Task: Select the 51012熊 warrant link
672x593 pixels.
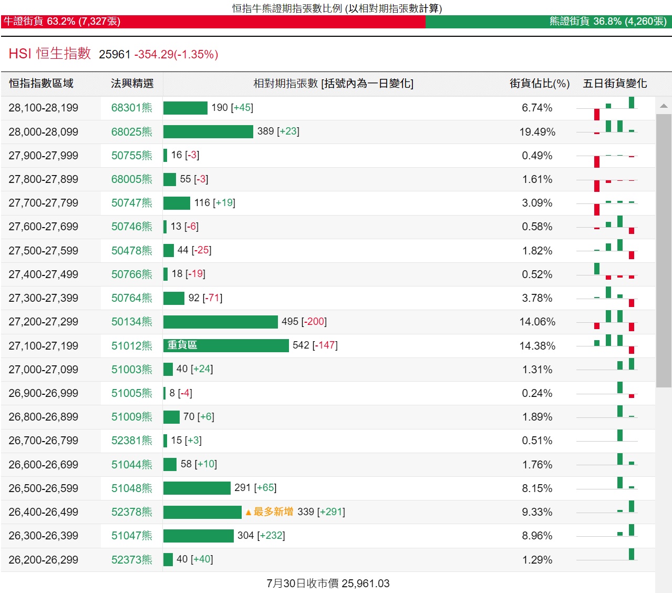Action: click(x=131, y=345)
